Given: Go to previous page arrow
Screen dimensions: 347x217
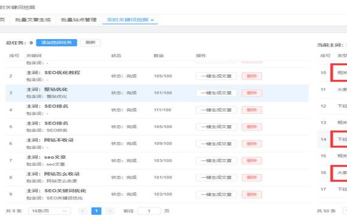Looking at the screenshot, I should point(82,211).
